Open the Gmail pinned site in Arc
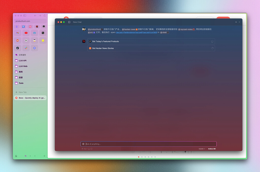This screenshot has height=172, width=260. (x=18, y=33)
